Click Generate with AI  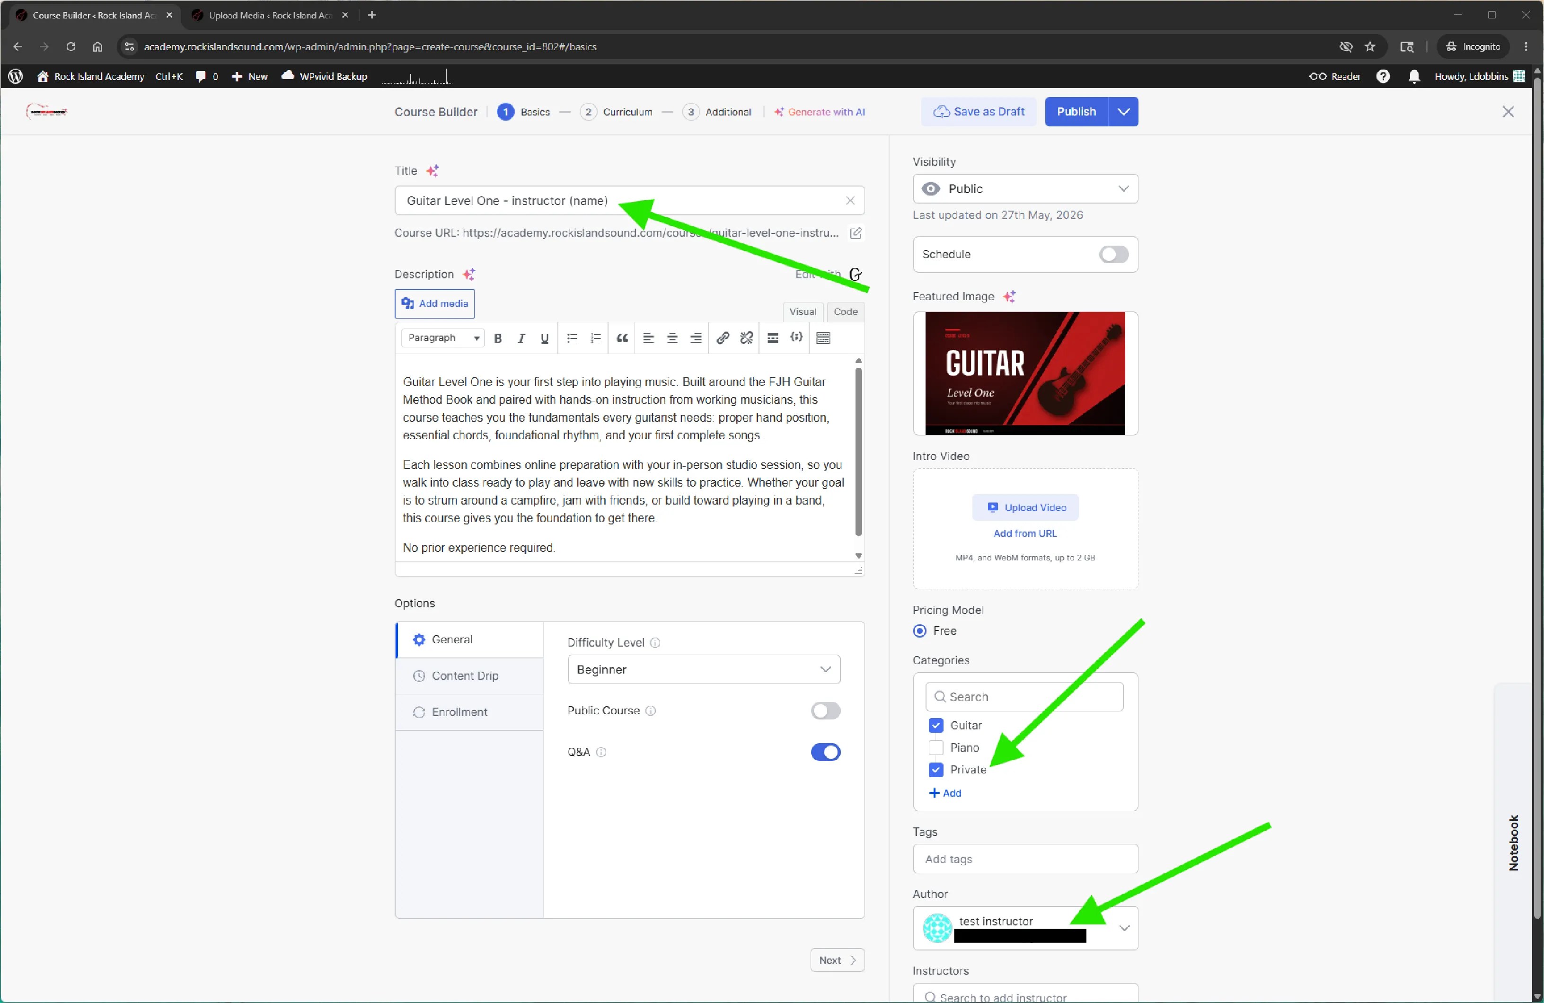coord(820,112)
